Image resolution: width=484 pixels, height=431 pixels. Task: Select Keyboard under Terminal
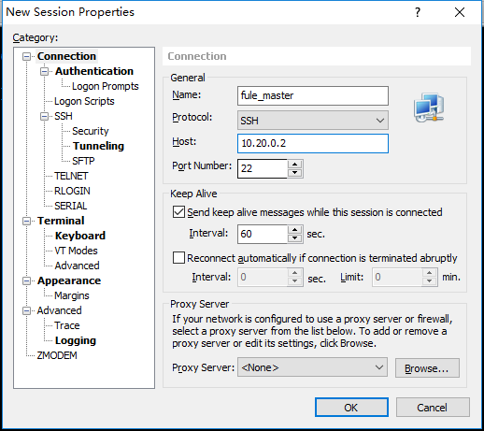[x=80, y=236]
